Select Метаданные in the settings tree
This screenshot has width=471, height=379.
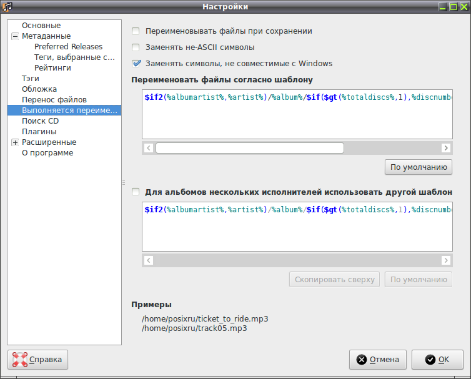tap(46, 36)
